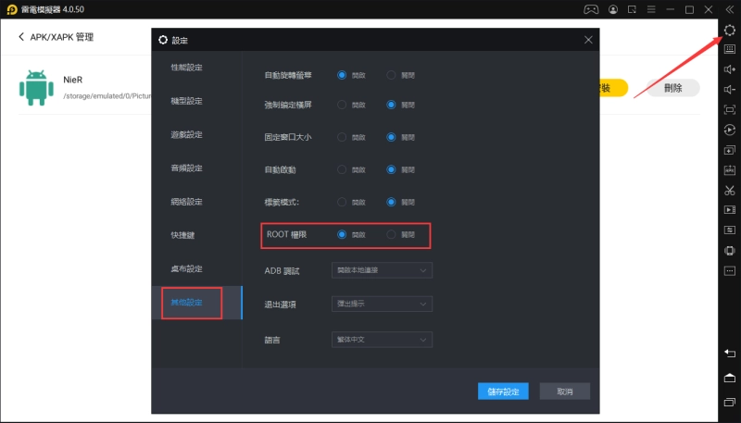Open the hamburger menu in the title bar
741x423 pixels.
(651, 9)
